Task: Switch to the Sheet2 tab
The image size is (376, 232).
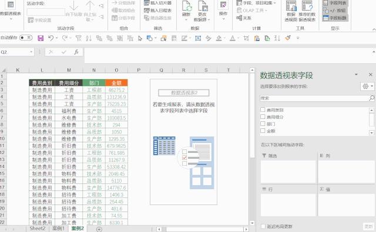Action: point(37,228)
